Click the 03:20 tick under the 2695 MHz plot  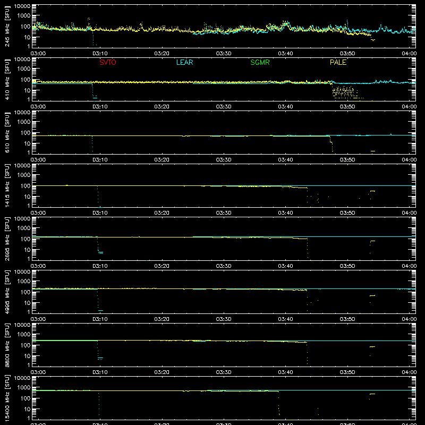point(162,266)
